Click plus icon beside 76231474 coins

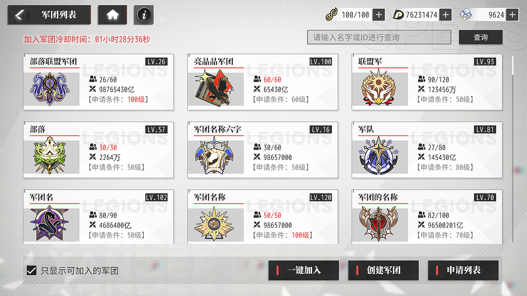445,15
